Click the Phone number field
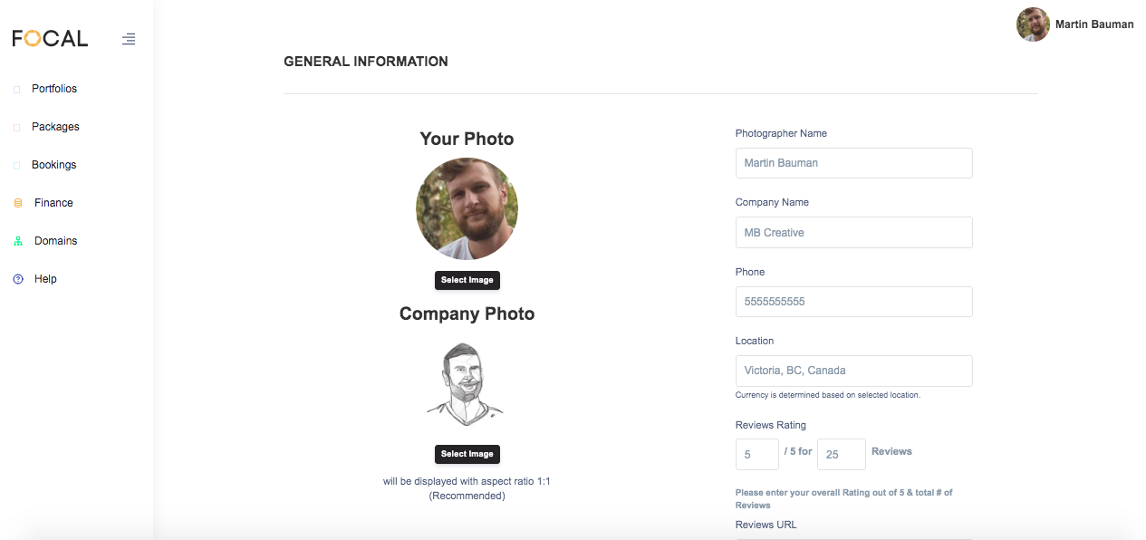The width and height of the screenshot is (1146, 540). pyautogui.click(x=853, y=302)
